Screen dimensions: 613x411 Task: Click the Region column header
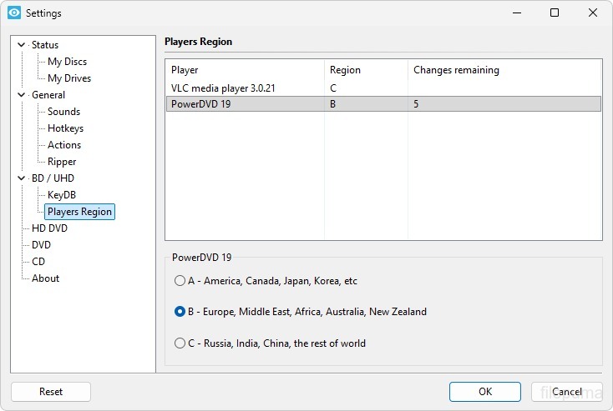tap(345, 70)
